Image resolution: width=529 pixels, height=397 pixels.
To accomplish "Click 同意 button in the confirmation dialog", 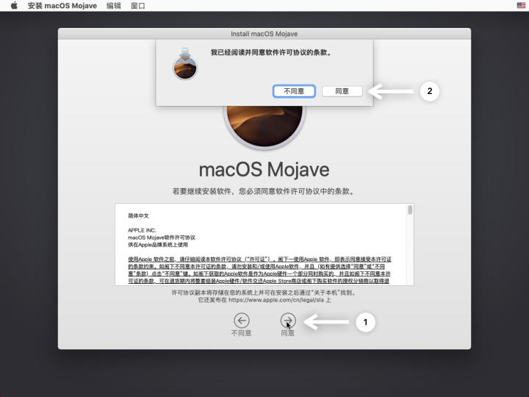I will pos(342,91).
